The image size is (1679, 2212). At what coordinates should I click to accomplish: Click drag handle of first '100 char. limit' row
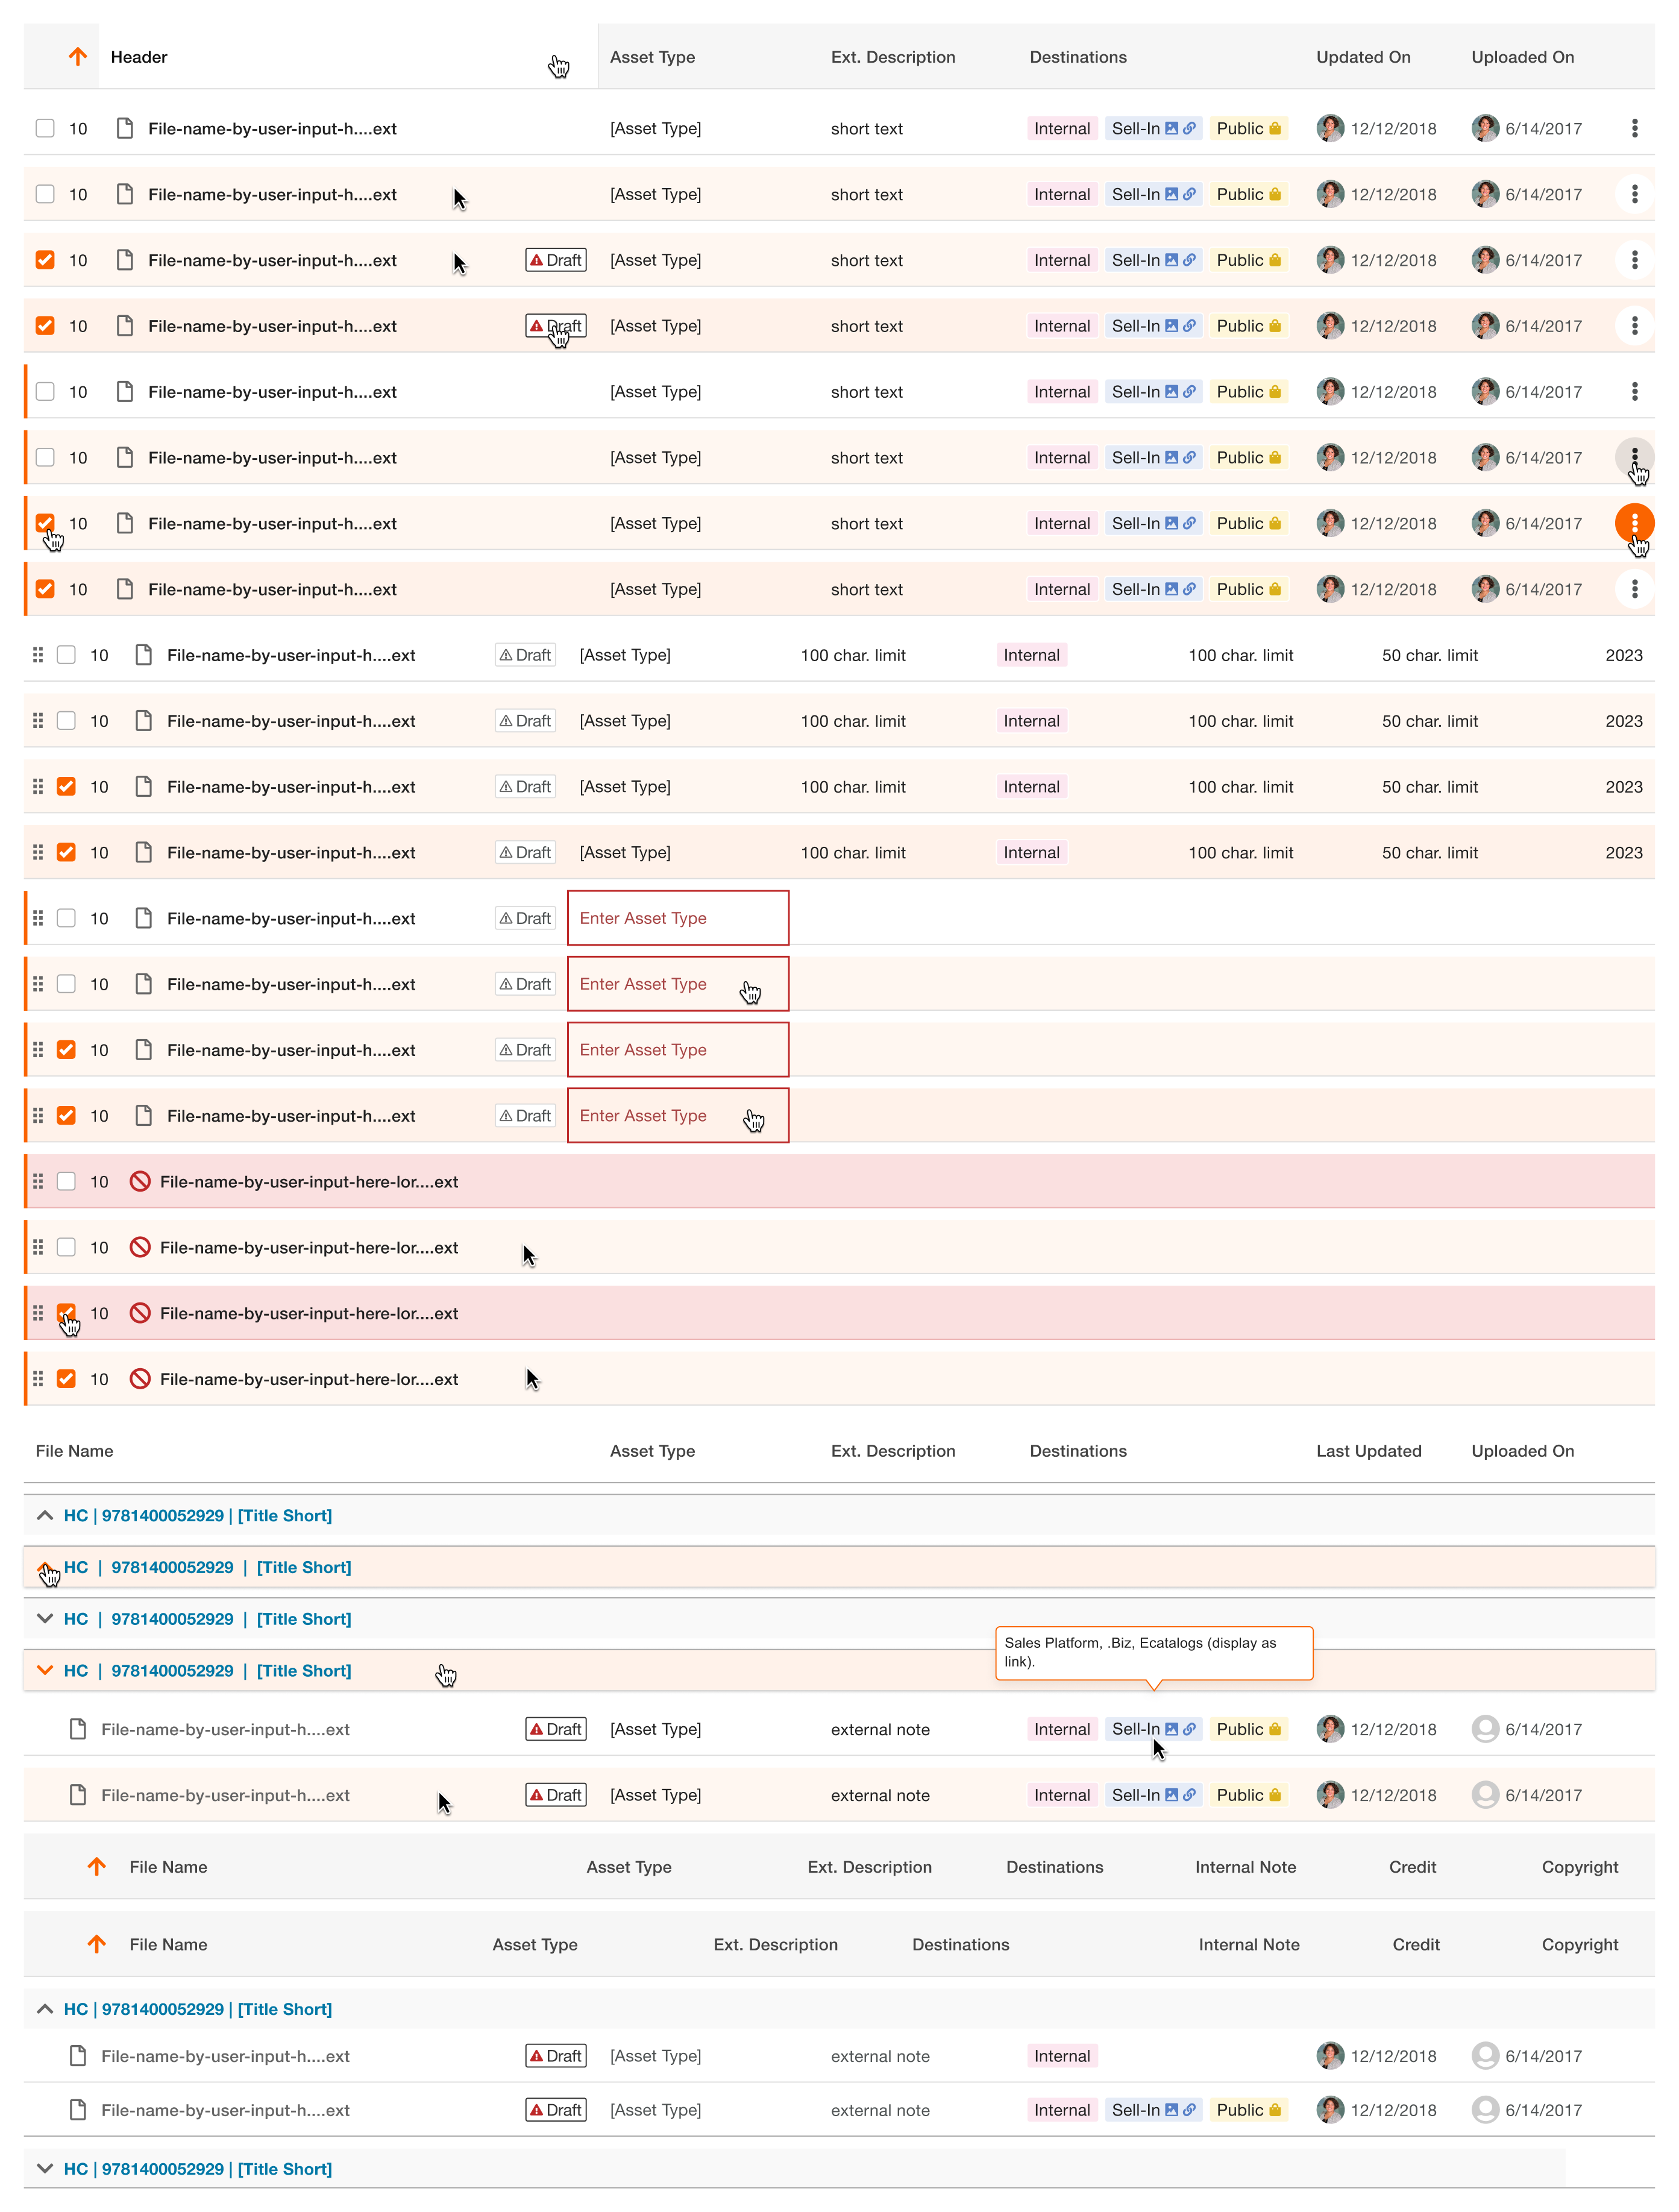(38, 655)
